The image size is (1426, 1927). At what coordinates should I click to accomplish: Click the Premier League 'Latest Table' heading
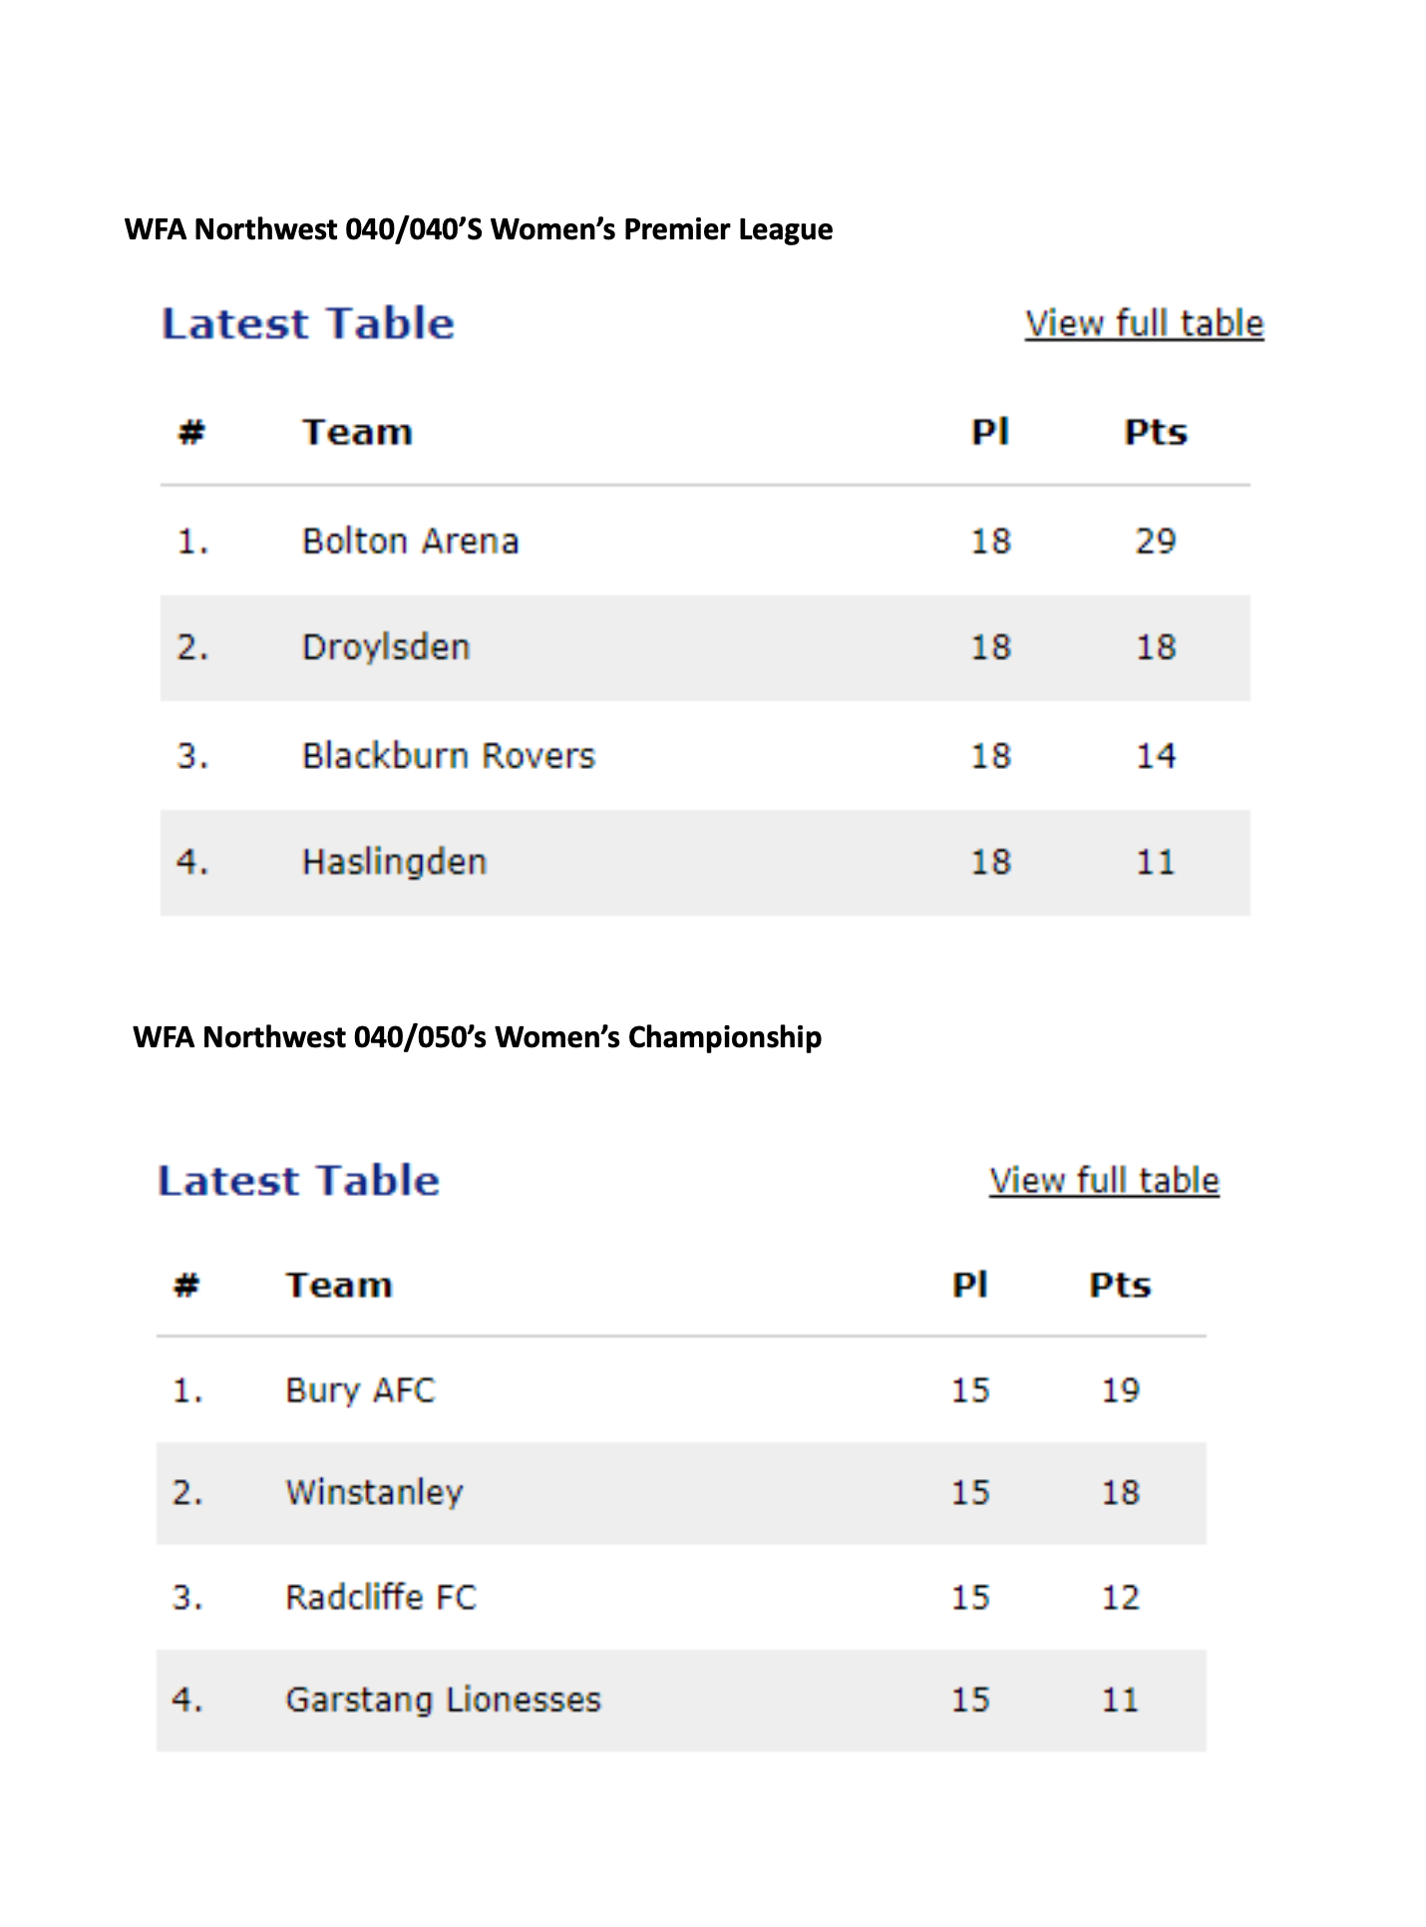[308, 324]
